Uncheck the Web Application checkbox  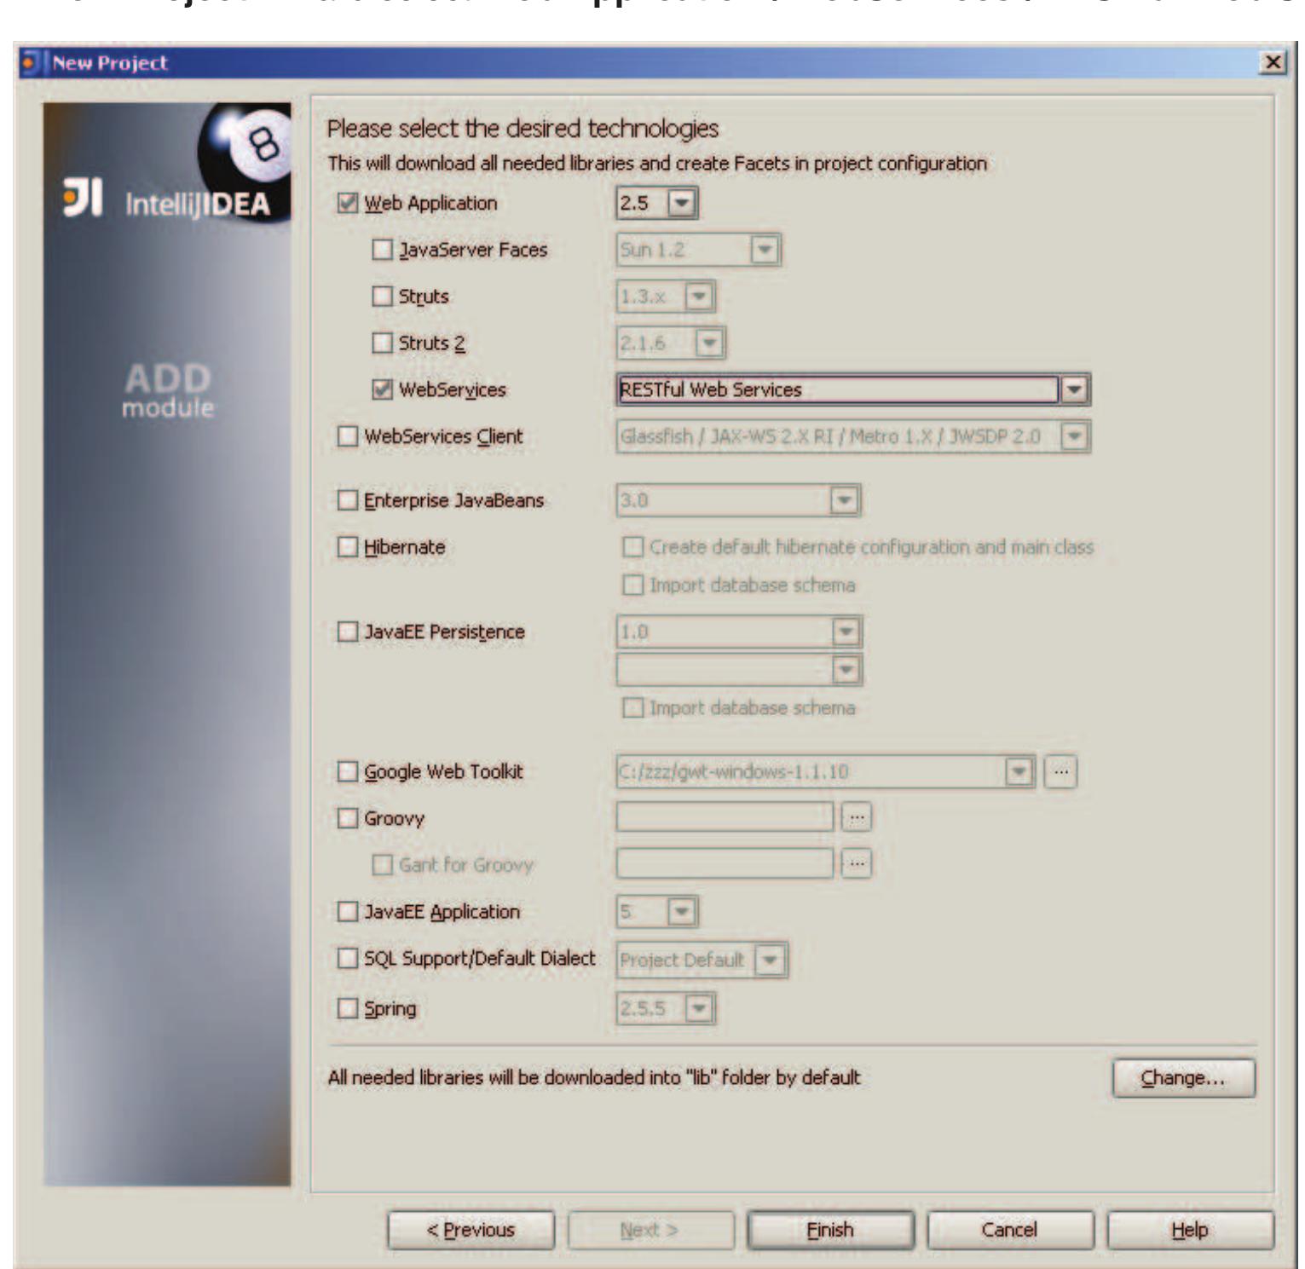coord(348,203)
